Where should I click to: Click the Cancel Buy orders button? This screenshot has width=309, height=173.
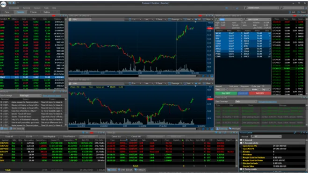(116, 137)
